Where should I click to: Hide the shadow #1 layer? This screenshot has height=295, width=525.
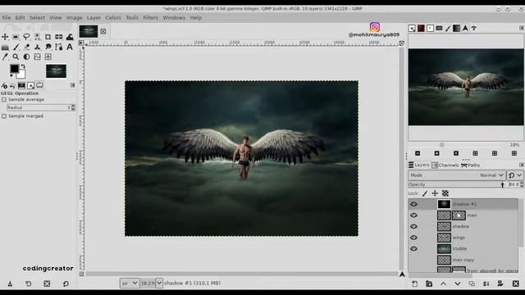coord(413,204)
